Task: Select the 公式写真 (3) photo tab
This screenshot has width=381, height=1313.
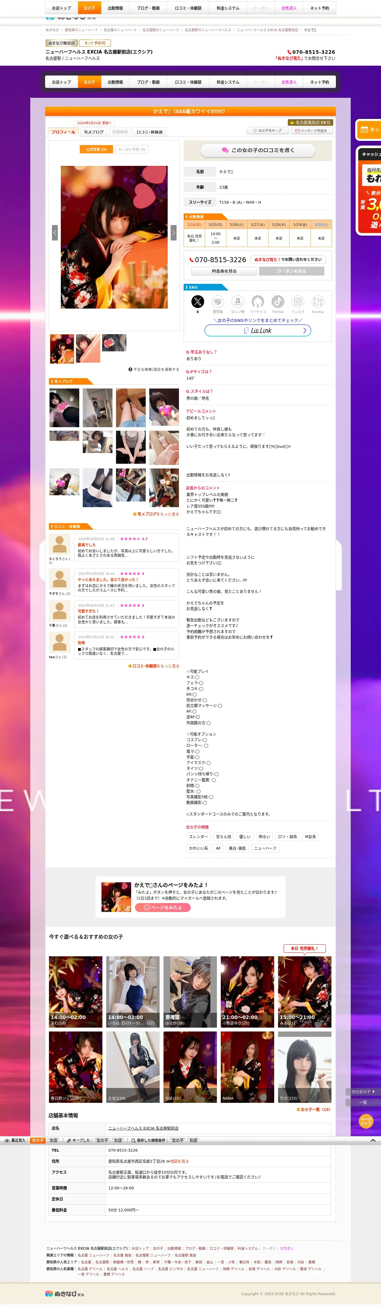Action: coord(96,149)
